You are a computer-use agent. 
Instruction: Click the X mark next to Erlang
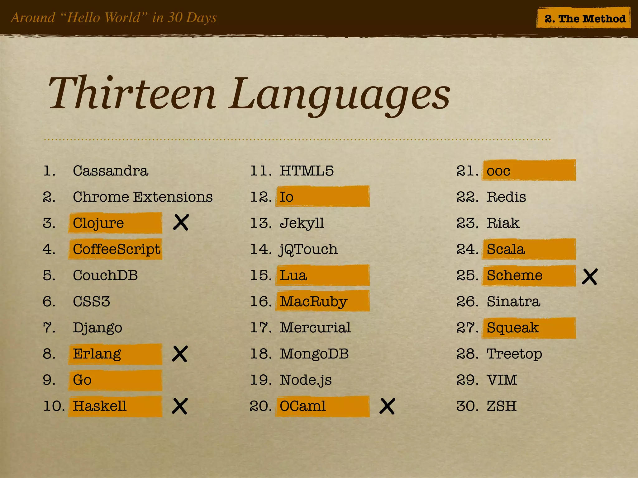click(x=180, y=354)
